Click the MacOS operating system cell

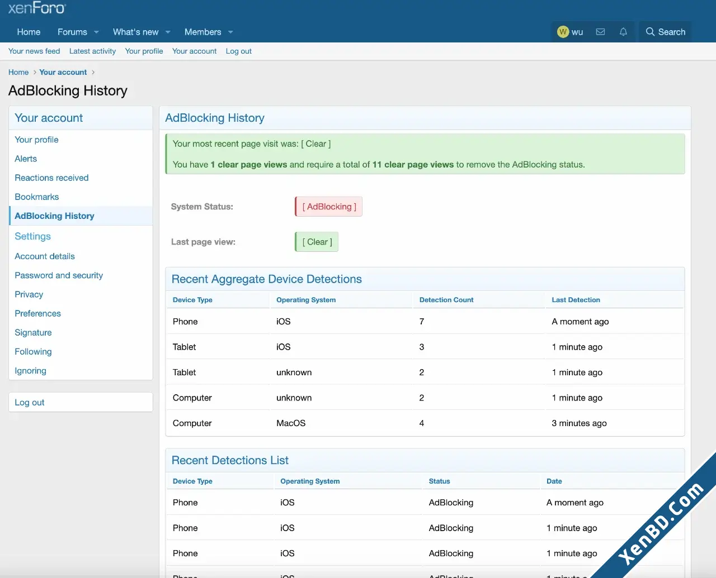click(291, 423)
